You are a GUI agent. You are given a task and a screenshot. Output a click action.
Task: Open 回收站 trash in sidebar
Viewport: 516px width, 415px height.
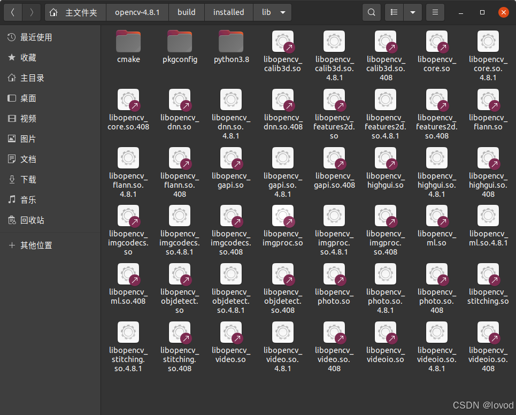50,220
